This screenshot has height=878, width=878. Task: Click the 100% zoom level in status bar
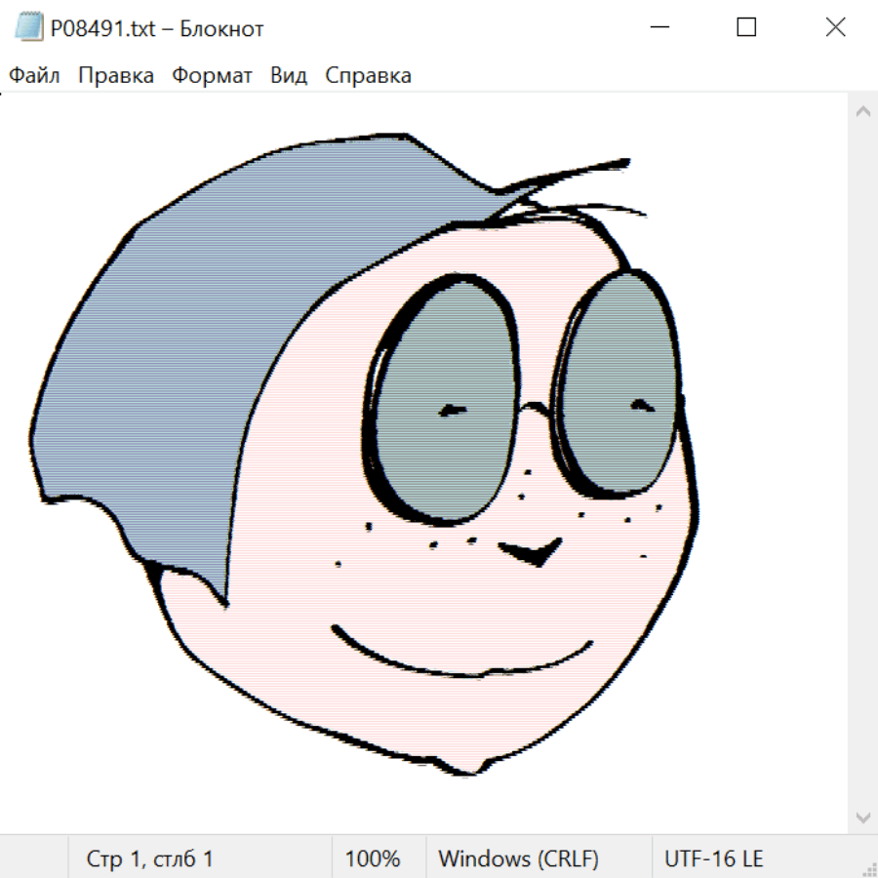pyautogui.click(x=373, y=859)
